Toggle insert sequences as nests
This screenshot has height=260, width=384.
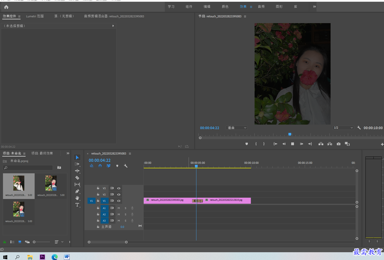pyautogui.click(x=92, y=166)
